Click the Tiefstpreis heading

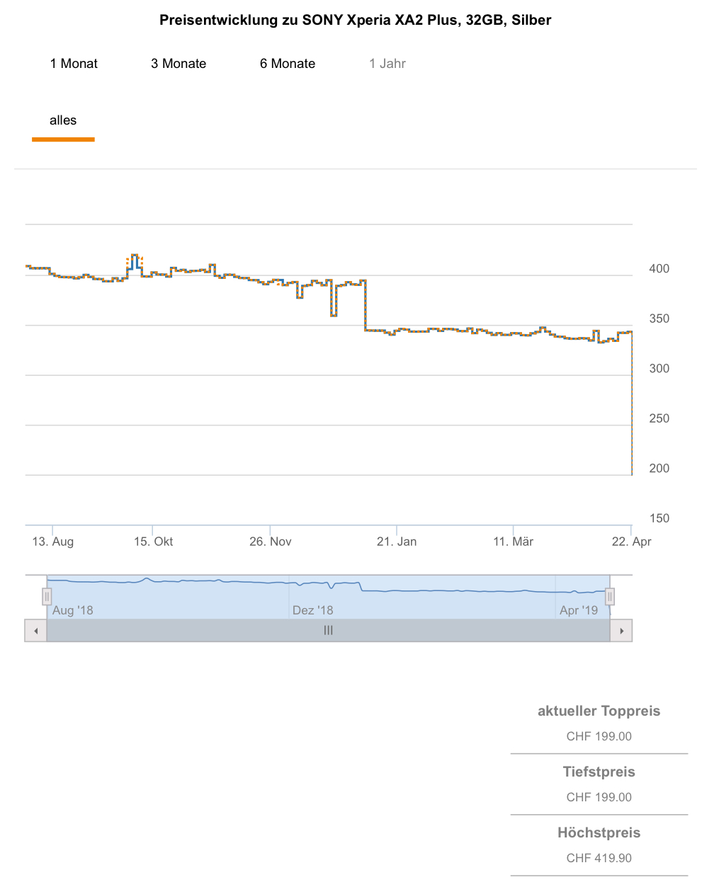[x=599, y=772]
